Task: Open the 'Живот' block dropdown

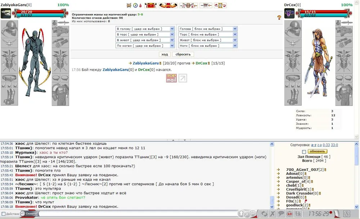Action: [x=208, y=40]
